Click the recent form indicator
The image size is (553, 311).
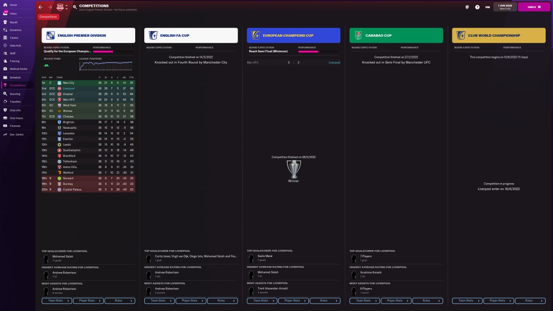point(47,65)
